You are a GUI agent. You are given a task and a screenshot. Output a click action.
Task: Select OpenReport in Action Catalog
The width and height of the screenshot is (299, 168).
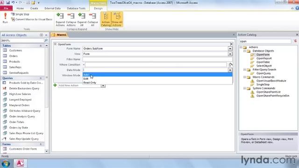coord(263,58)
